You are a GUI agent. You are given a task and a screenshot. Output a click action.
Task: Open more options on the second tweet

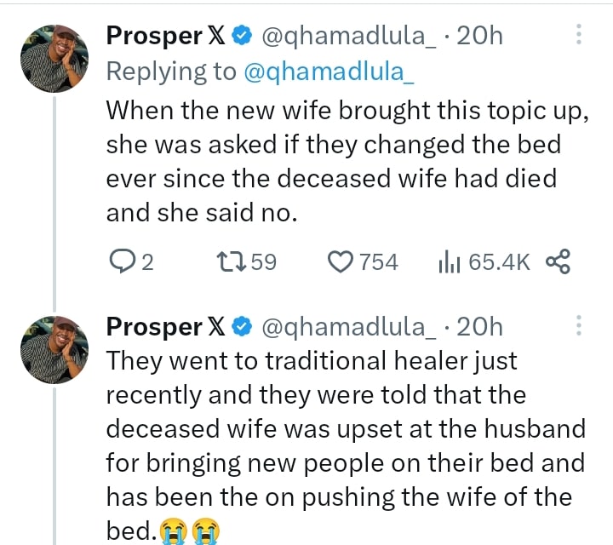coord(579,326)
